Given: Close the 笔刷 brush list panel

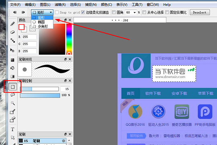Looking at the screenshot, I should (70, 134).
